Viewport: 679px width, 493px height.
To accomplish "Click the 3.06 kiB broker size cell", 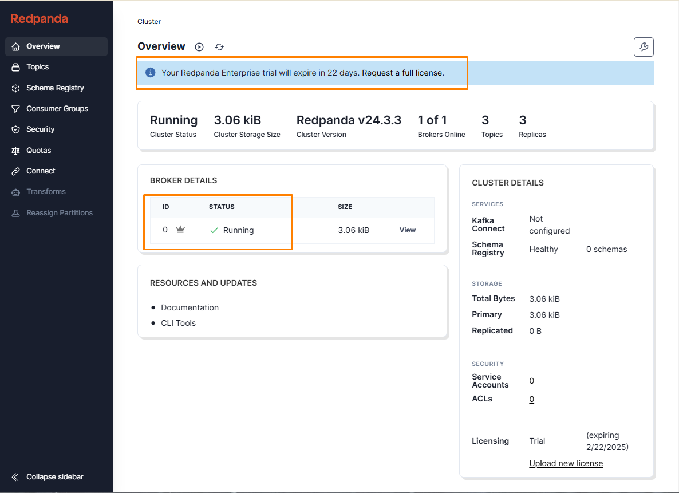I will (x=354, y=231).
